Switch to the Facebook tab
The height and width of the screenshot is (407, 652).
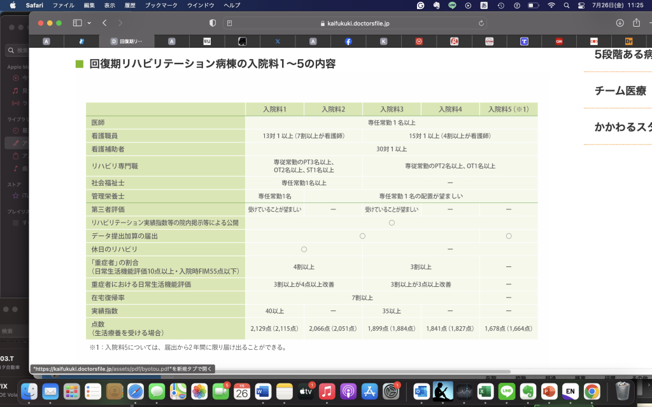coord(348,41)
